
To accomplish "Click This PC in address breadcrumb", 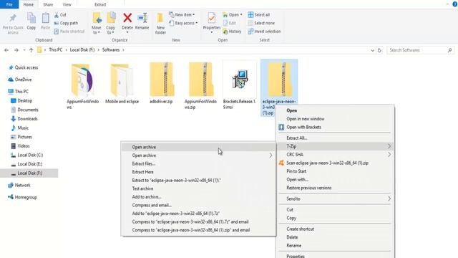I will (56, 50).
